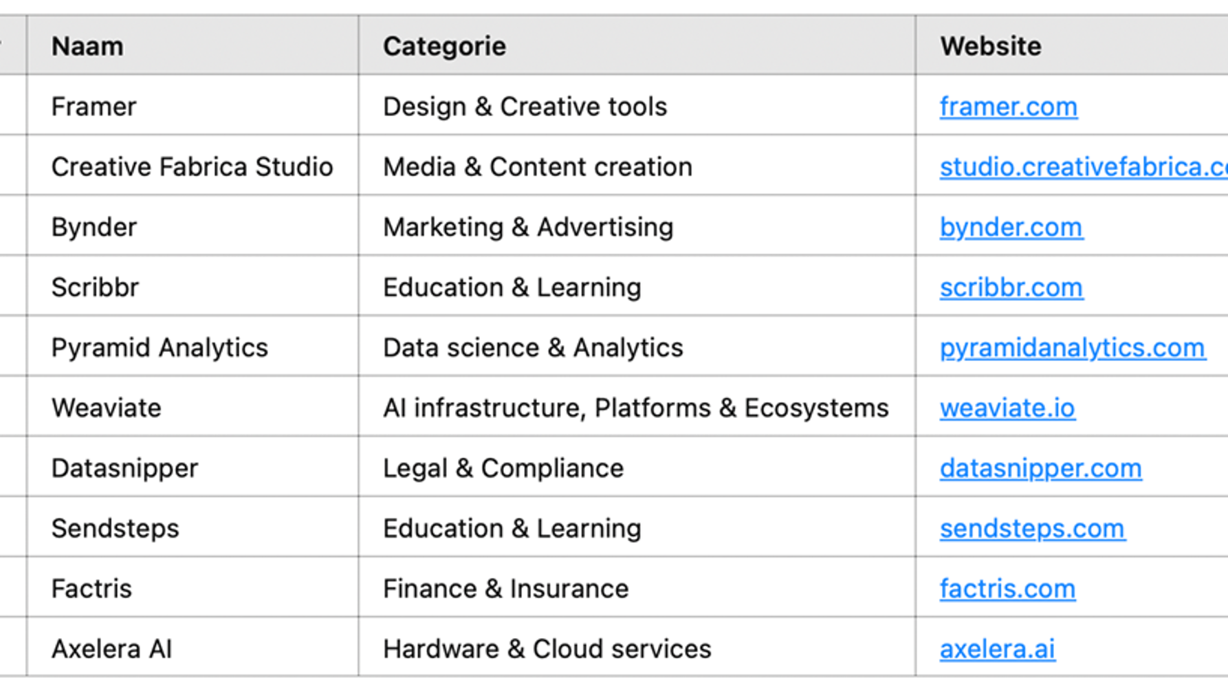Follow the scribbr.com hyperlink
This screenshot has width=1228, height=691.
tap(1011, 288)
